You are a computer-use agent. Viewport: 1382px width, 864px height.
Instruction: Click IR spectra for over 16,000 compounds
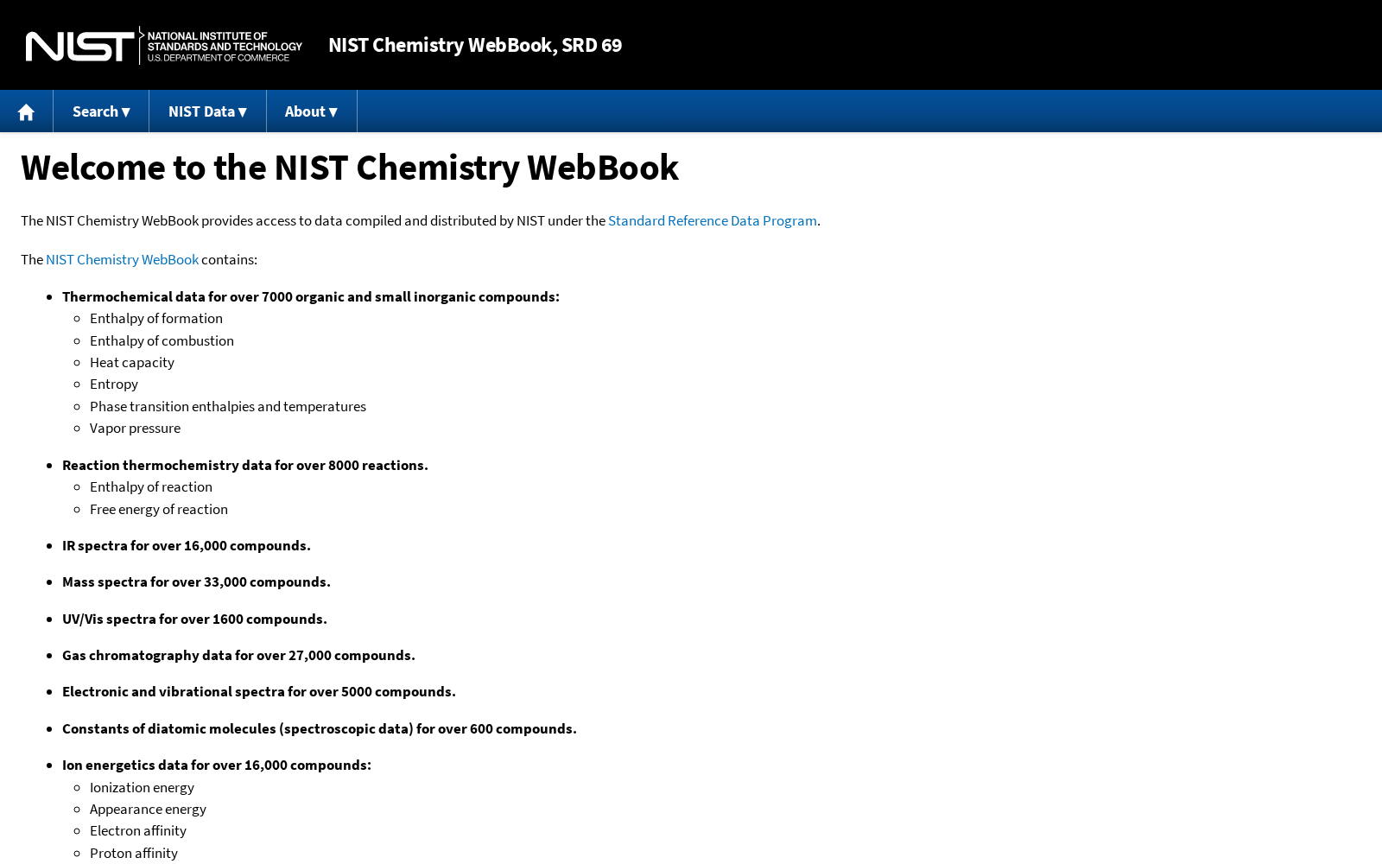click(187, 545)
